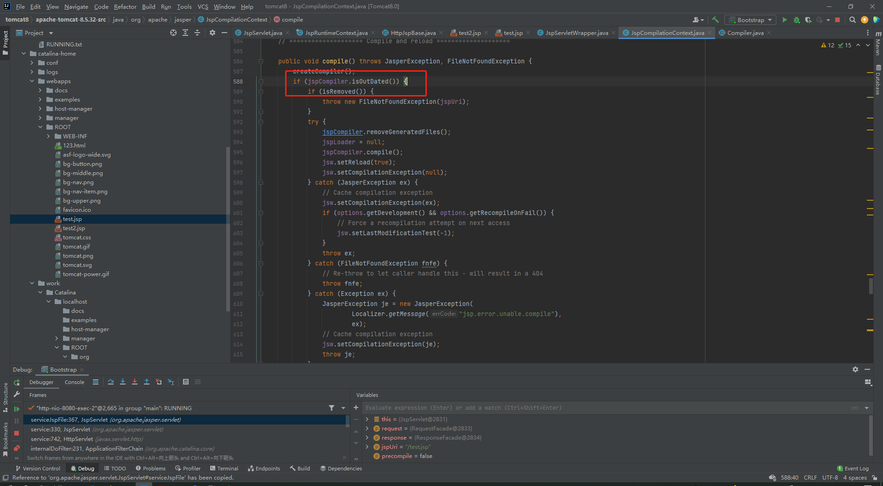Open the thread selector dropdown in Frames
The height and width of the screenshot is (486, 883).
tap(343, 408)
